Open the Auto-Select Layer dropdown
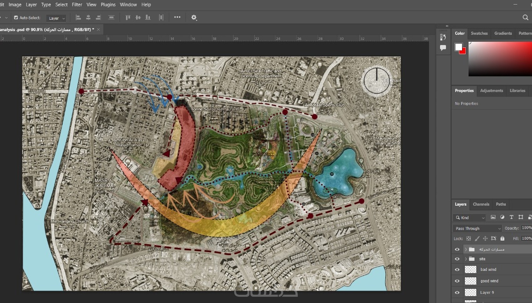Screen dimensions: 532x303 pos(57,18)
